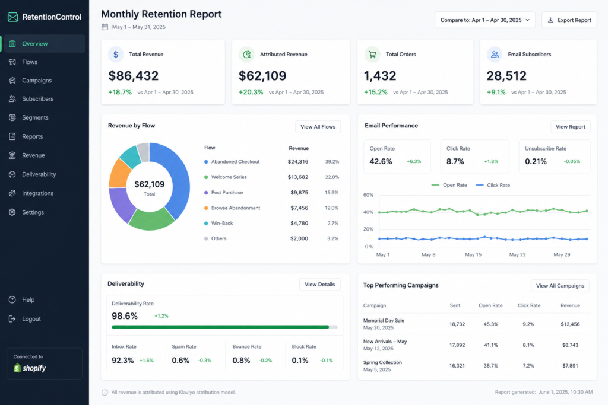Click the Reports sidebar icon

pyautogui.click(x=12, y=136)
